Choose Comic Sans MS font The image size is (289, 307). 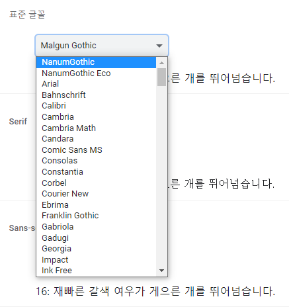tap(96, 150)
